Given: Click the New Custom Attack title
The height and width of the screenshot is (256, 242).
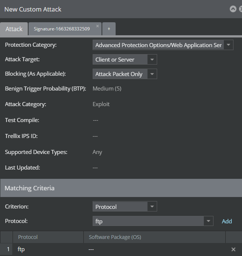Looking at the screenshot, I should pyautogui.click(x=33, y=9).
